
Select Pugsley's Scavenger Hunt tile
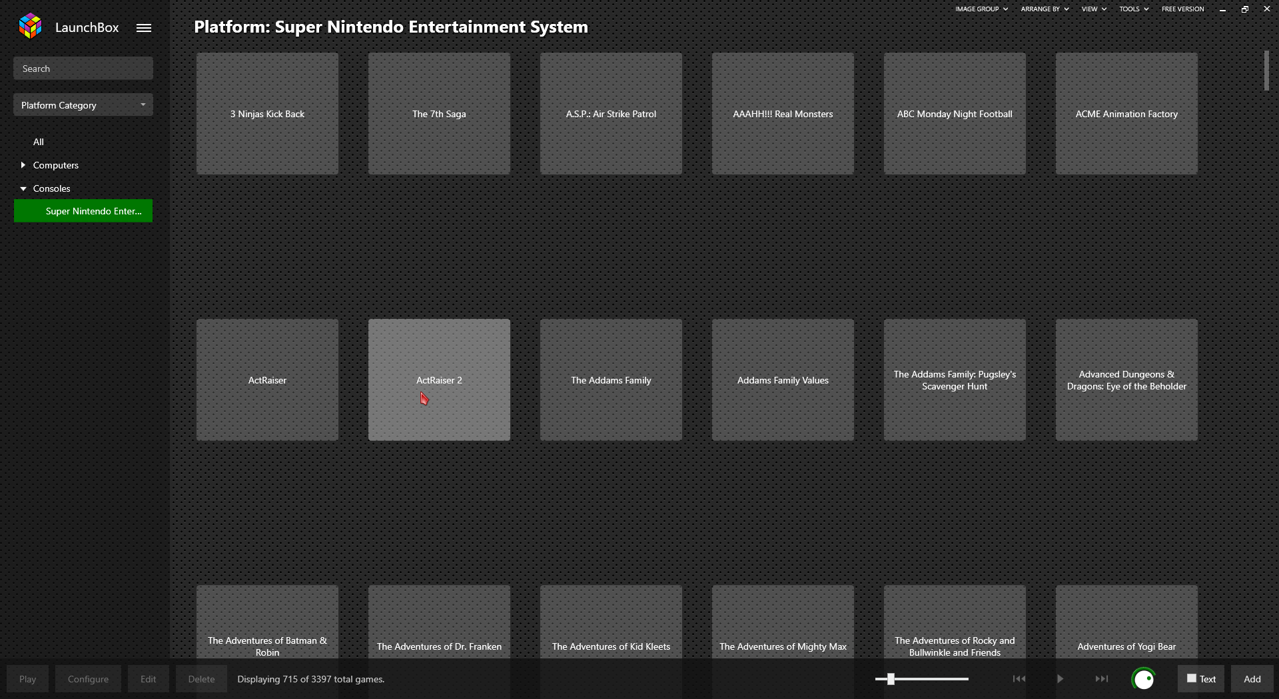click(955, 380)
